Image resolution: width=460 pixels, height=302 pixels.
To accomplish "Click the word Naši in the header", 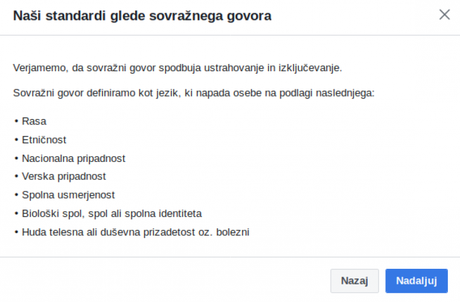I will tap(27, 16).
